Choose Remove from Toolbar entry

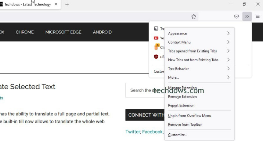point(199,125)
